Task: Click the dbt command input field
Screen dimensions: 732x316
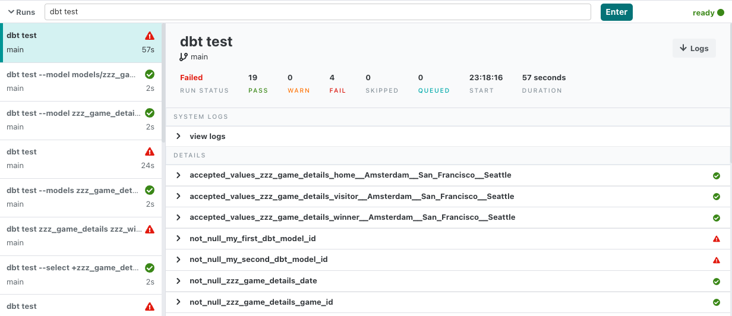Action: click(317, 12)
